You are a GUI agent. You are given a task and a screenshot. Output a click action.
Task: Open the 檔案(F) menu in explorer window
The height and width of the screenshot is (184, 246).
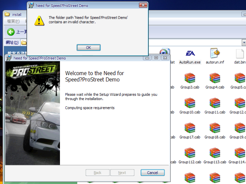tap(13, 21)
